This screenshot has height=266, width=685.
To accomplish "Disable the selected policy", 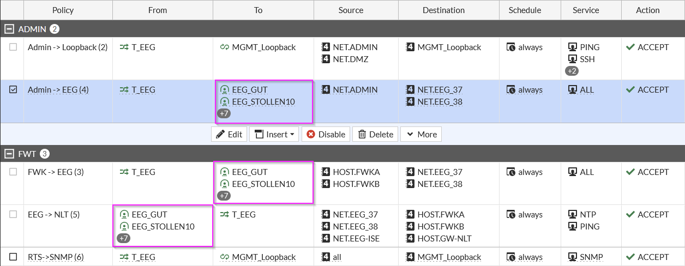I will pyautogui.click(x=326, y=135).
